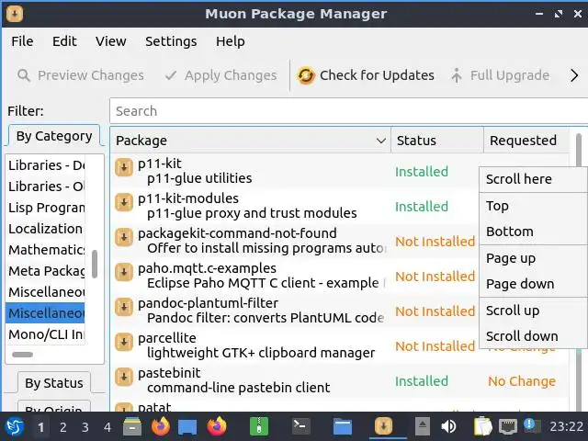
Task: Choose Top in the scrollbar context menu
Action: point(533,206)
